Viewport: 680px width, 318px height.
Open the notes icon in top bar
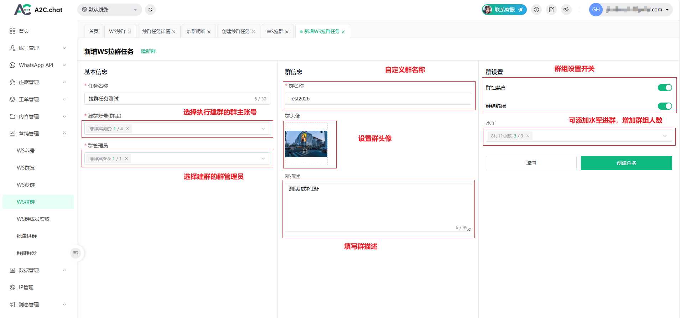click(x=551, y=10)
